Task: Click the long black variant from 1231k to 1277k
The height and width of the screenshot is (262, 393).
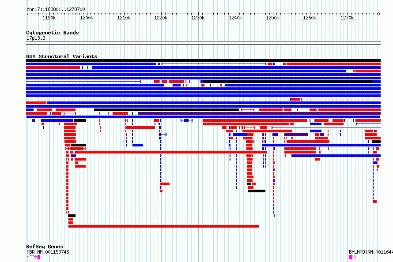Action: coord(288,82)
